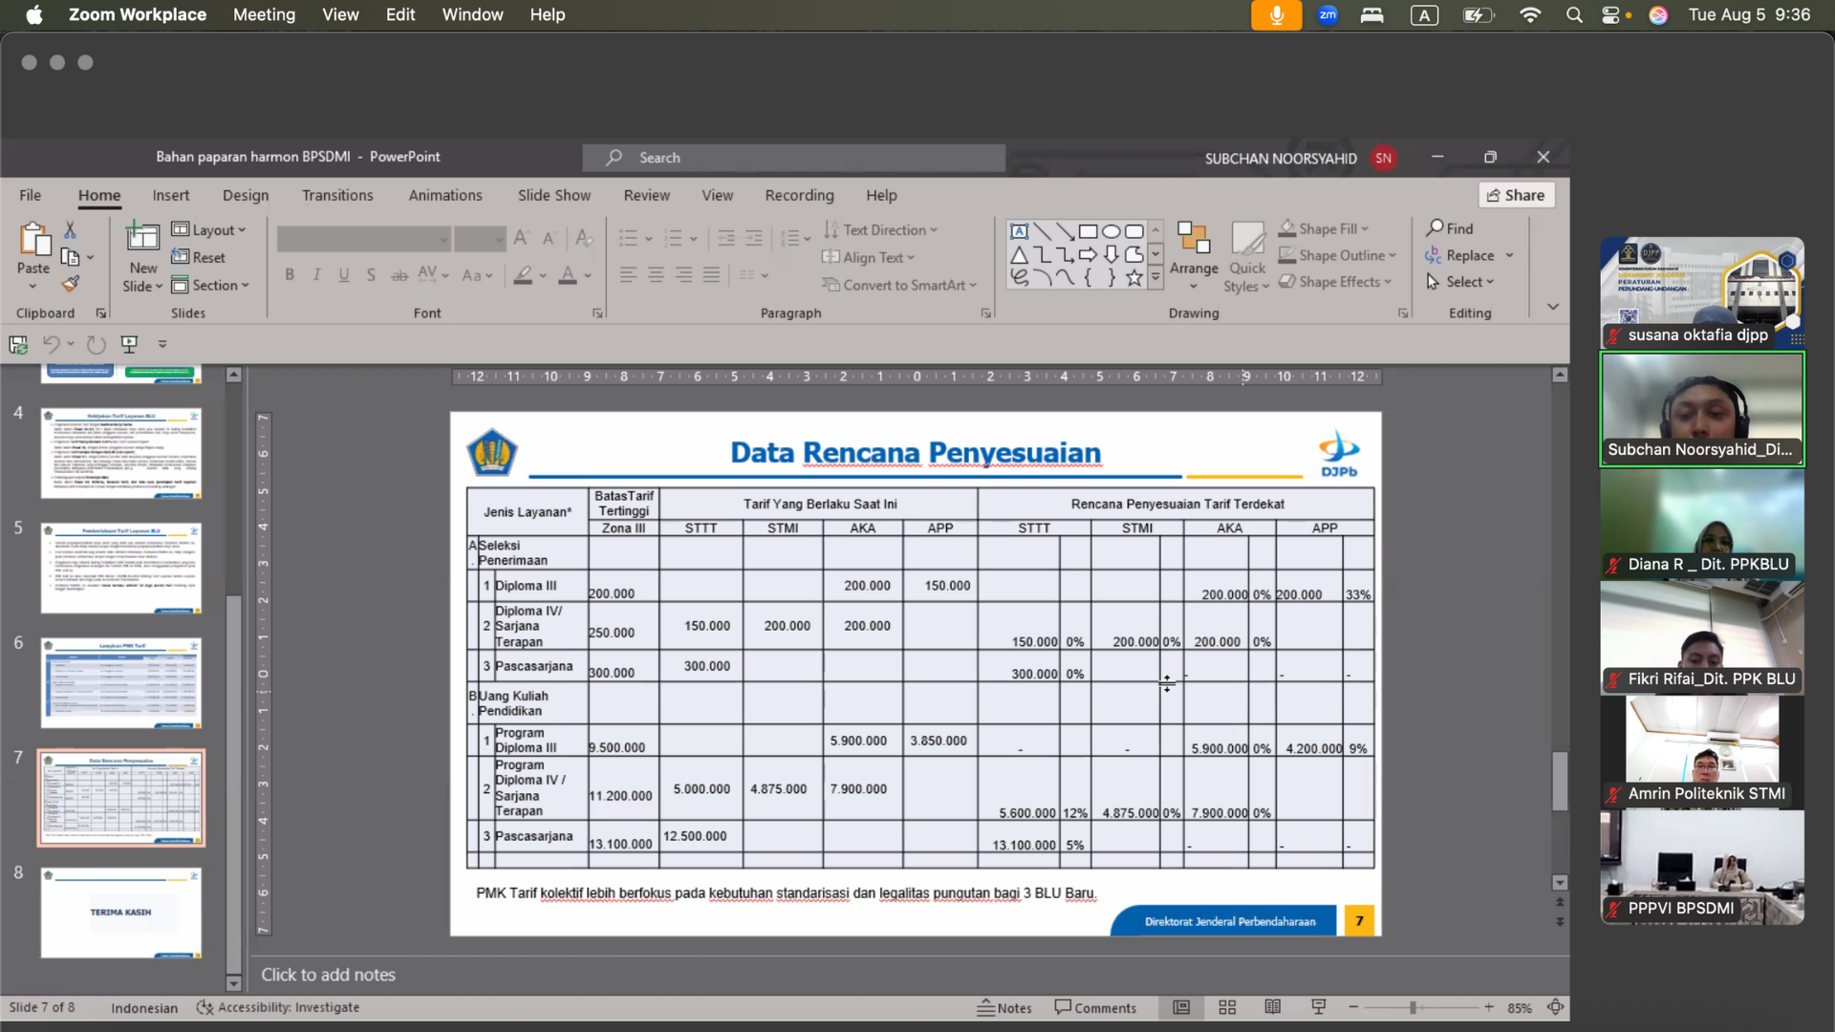
Task: Switch to Normal view icon
Action: tap(1181, 1007)
